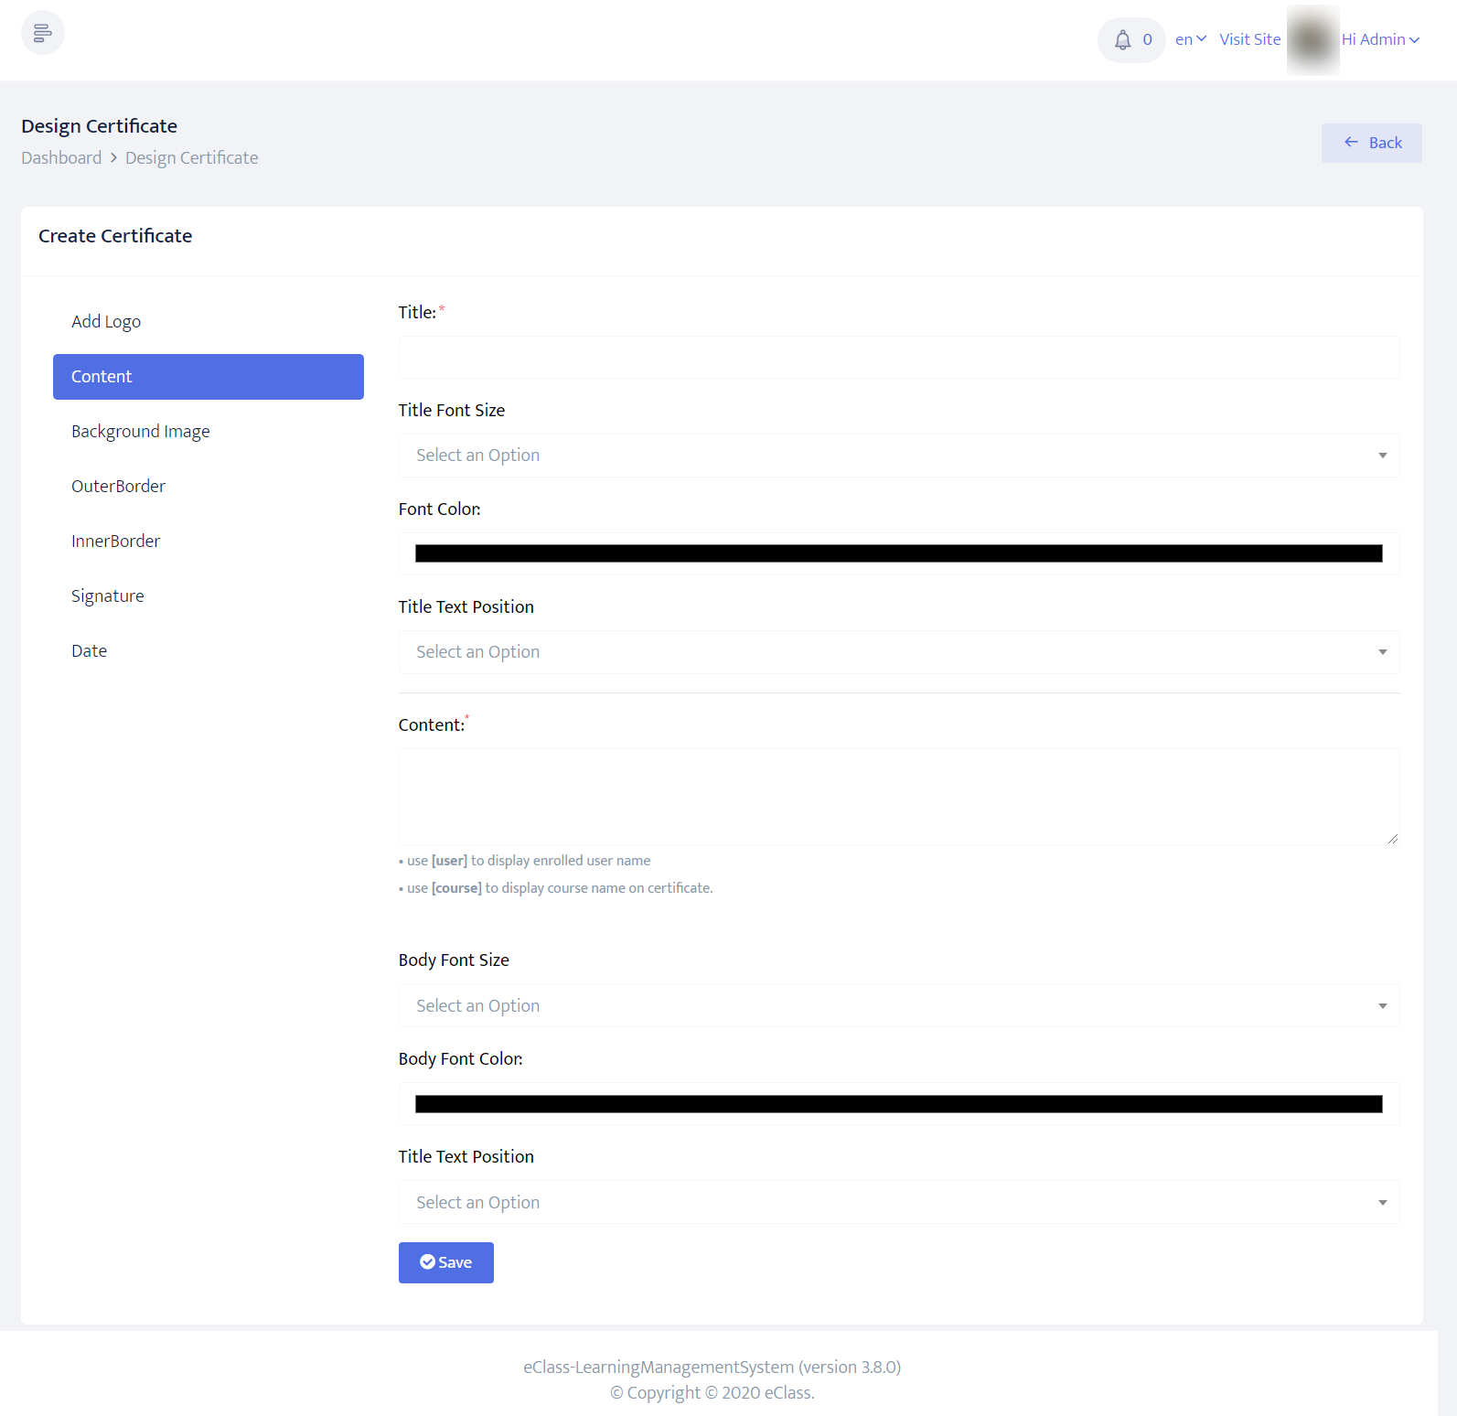Open the first Title Text Position dropdown

click(898, 652)
